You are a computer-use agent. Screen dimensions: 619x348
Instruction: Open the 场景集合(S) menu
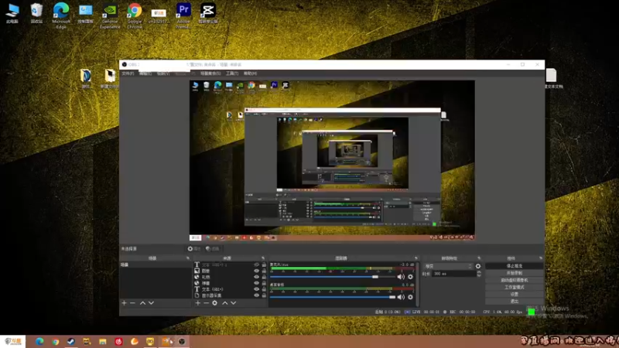210,73
